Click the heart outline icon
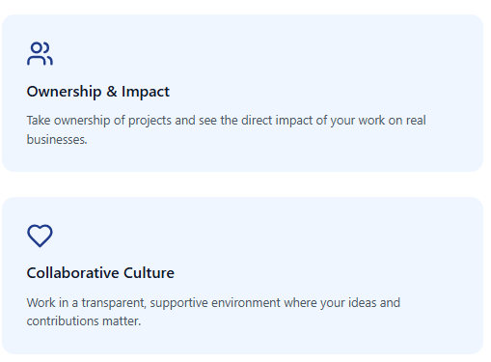 click(40, 236)
